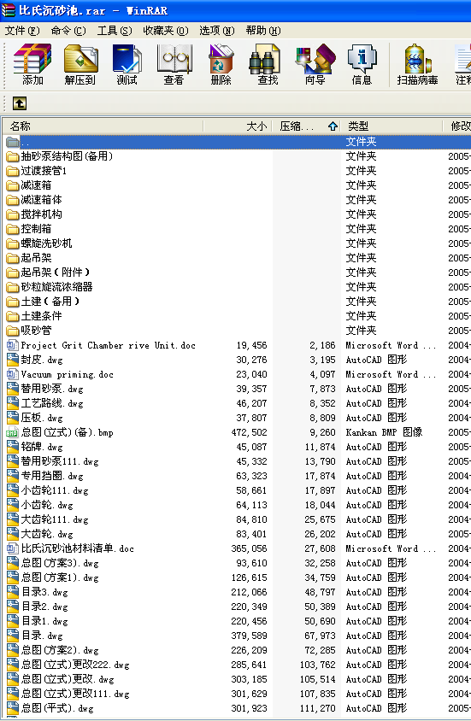
Task: Click the 扫描病毒 (Virus Scan) toolbar icon
Action: [418, 59]
